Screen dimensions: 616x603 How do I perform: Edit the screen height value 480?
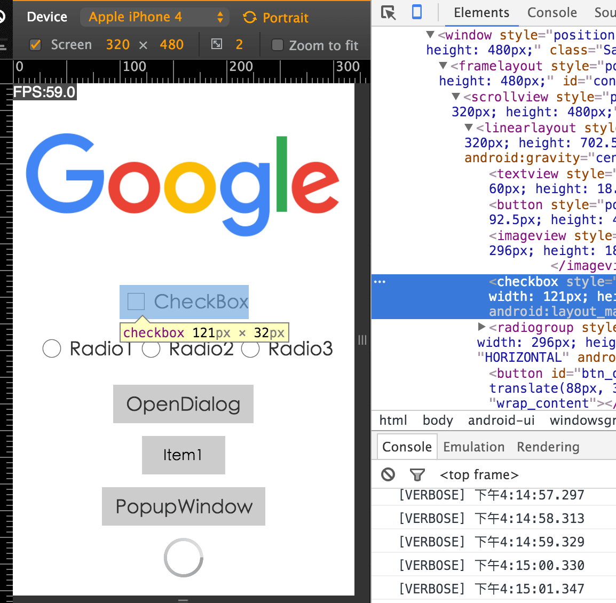pyautogui.click(x=172, y=45)
